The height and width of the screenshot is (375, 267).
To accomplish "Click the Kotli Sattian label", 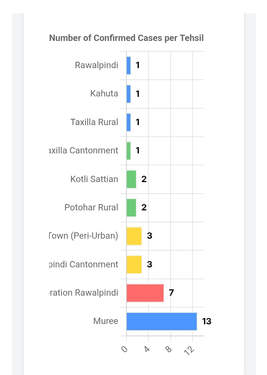I will (x=94, y=179).
